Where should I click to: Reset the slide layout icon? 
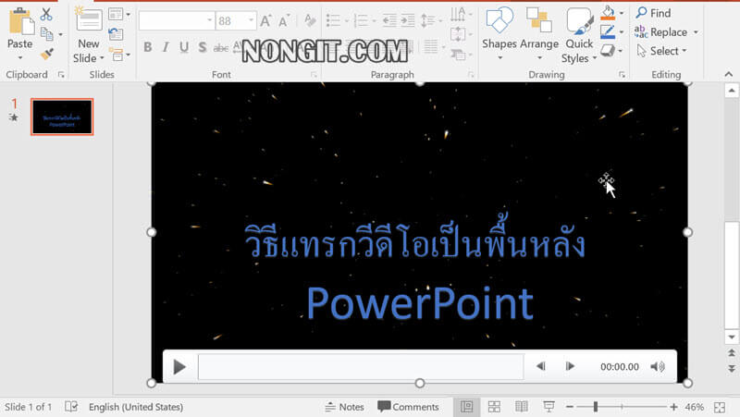click(116, 34)
